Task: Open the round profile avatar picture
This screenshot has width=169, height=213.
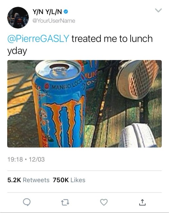Action: tap(18, 18)
